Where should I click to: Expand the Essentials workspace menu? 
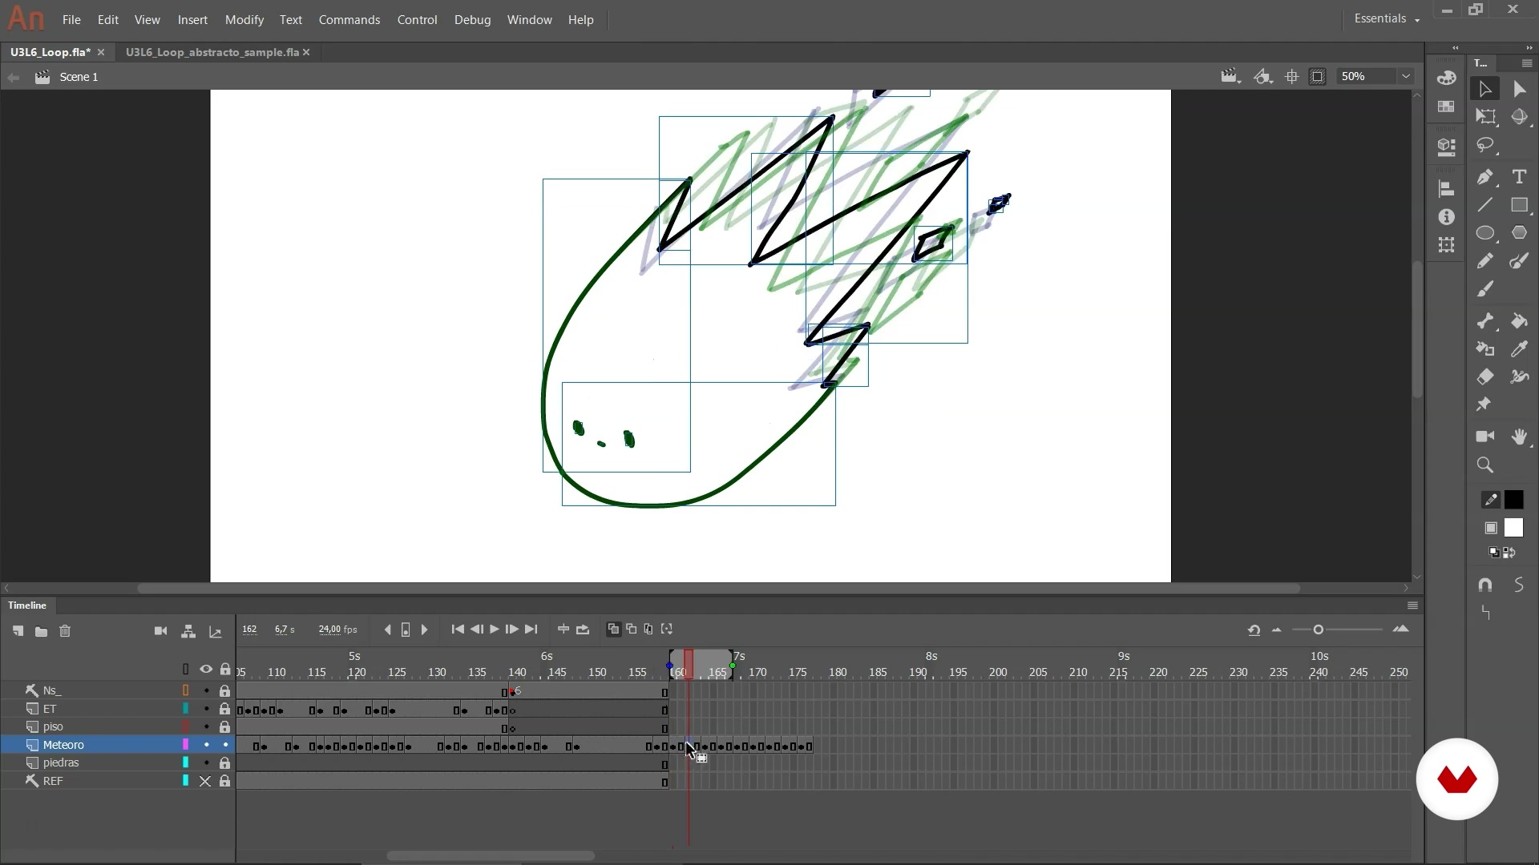(1387, 18)
